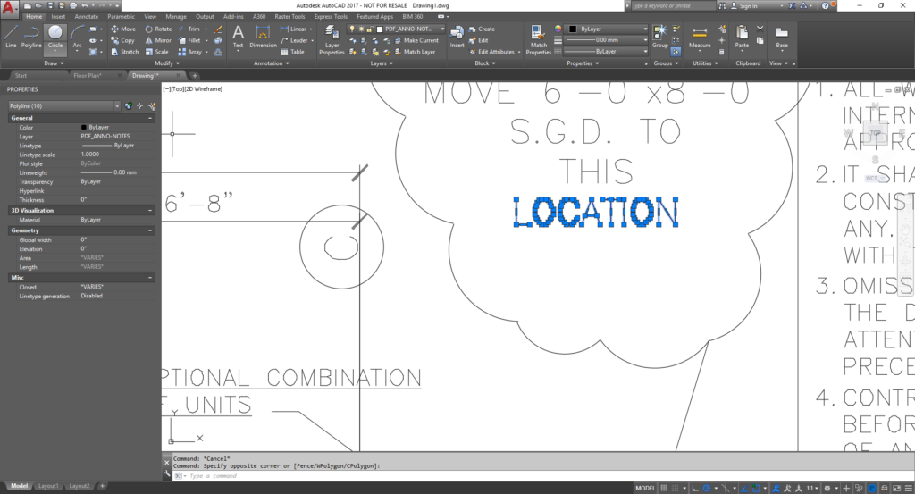The image size is (915, 494).
Task: Select the Array tool
Action: 189,52
